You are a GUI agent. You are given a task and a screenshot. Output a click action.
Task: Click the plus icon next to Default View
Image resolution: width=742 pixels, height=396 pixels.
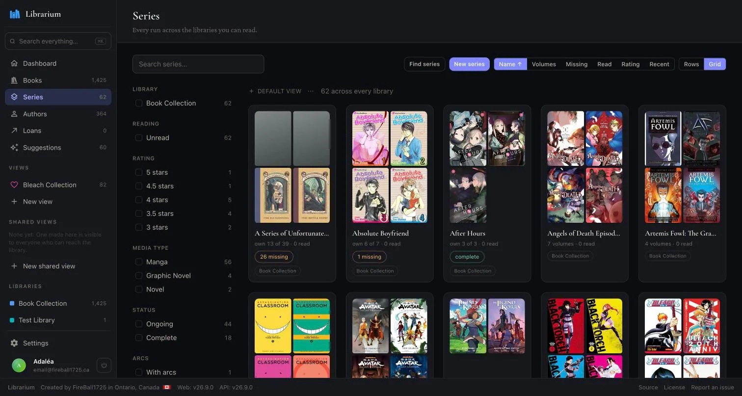[252, 91]
